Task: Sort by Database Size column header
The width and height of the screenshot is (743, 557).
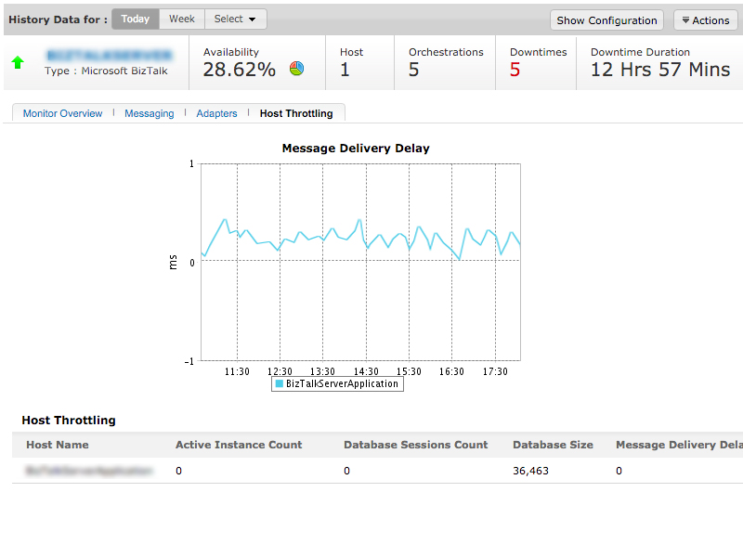Action: tap(553, 445)
